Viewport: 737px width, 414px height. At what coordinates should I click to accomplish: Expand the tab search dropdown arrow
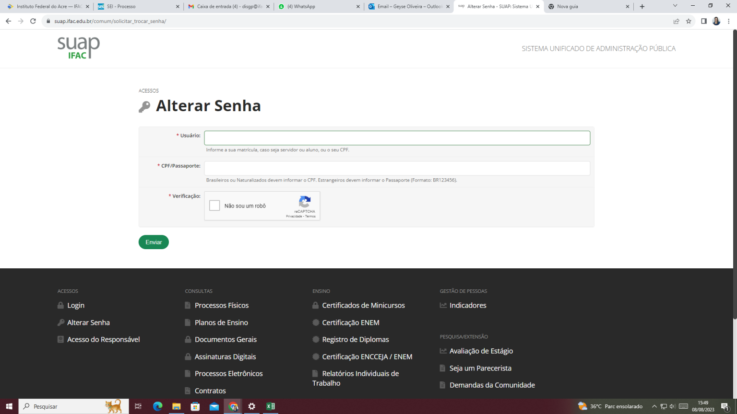675,6
